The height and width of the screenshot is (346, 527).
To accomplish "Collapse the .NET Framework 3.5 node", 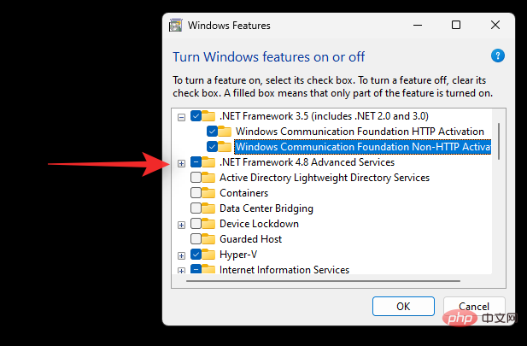I will pyautogui.click(x=181, y=116).
